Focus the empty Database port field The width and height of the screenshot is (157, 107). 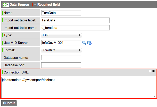(61, 65)
